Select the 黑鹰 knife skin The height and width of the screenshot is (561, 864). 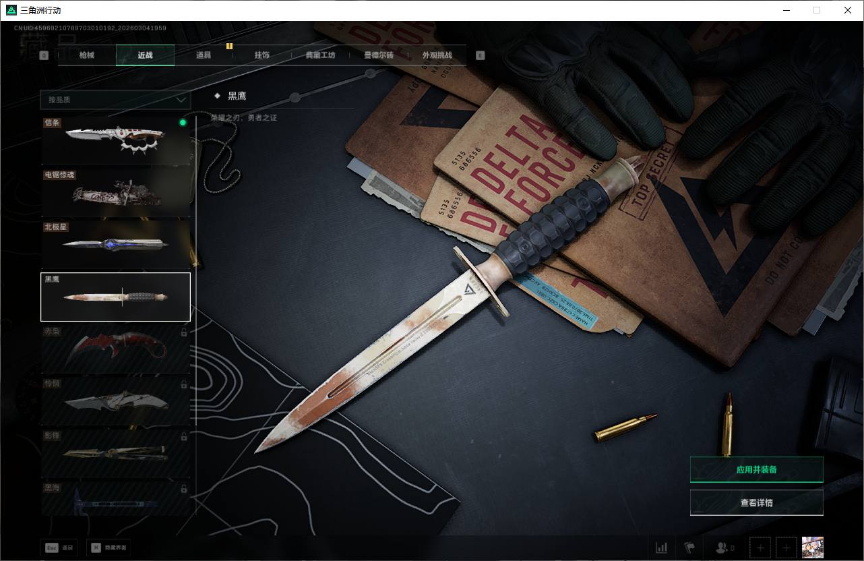115,297
